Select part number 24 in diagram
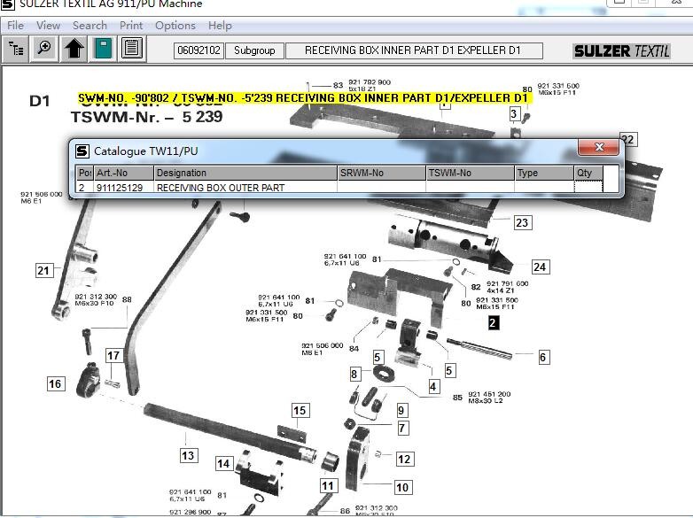The image size is (693, 518). tap(540, 267)
